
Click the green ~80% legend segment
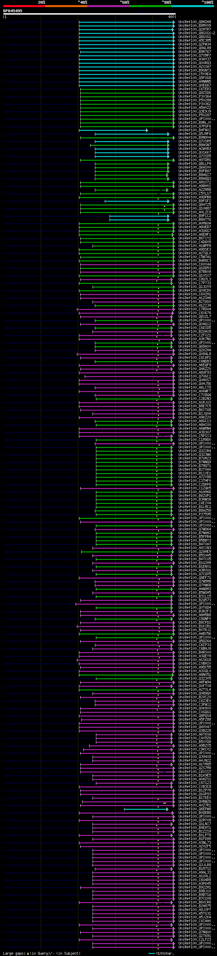(x=151, y=6)
